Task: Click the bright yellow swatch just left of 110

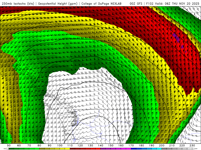Action: point(67,149)
